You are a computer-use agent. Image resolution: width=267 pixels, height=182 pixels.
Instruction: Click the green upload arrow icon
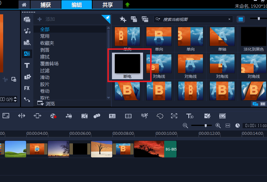(x=127, y=5)
